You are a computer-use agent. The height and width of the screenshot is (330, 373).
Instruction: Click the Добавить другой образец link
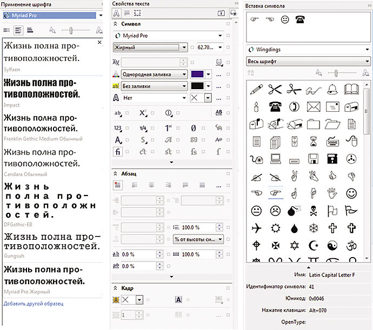[34, 304]
